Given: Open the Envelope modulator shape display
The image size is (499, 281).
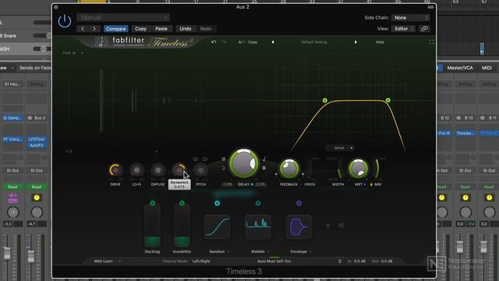Looking at the screenshot, I should tap(299, 226).
